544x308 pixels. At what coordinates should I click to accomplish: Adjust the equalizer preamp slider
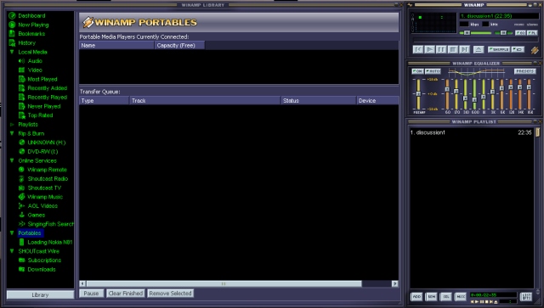(418, 94)
